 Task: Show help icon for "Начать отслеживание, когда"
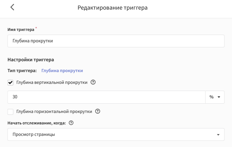[x=71, y=123]
